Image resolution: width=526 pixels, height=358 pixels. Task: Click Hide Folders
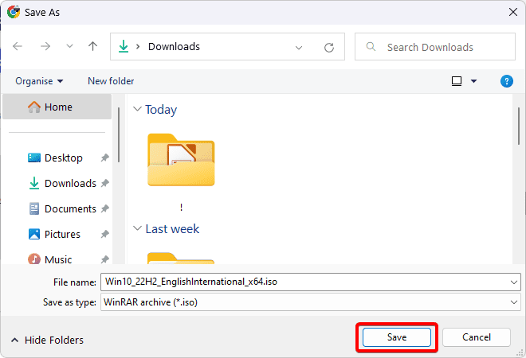[x=47, y=340]
